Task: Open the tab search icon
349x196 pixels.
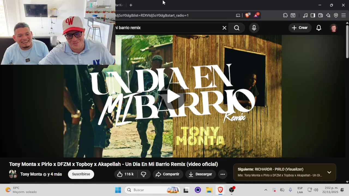Action: (293, 15)
